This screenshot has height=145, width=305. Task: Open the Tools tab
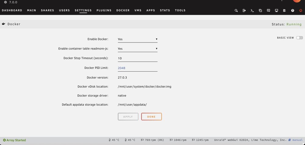tap(180, 10)
